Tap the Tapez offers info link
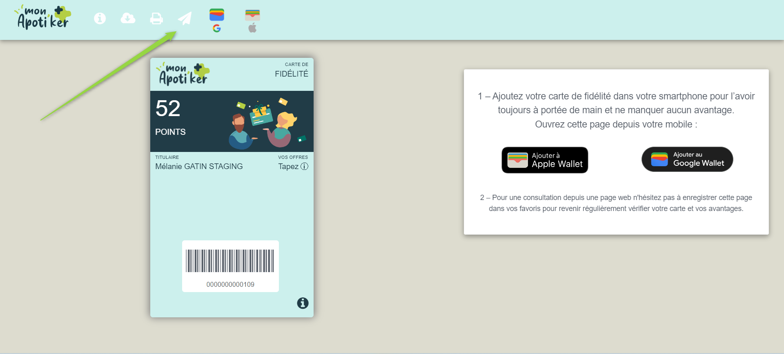The width and height of the screenshot is (784, 354). (293, 166)
